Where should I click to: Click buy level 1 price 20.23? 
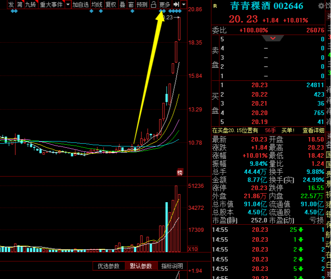259,85
